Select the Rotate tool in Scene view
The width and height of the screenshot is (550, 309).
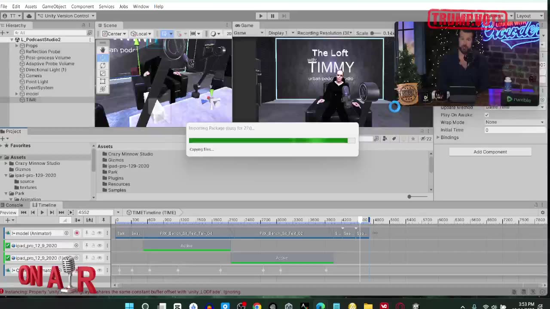point(102,65)
